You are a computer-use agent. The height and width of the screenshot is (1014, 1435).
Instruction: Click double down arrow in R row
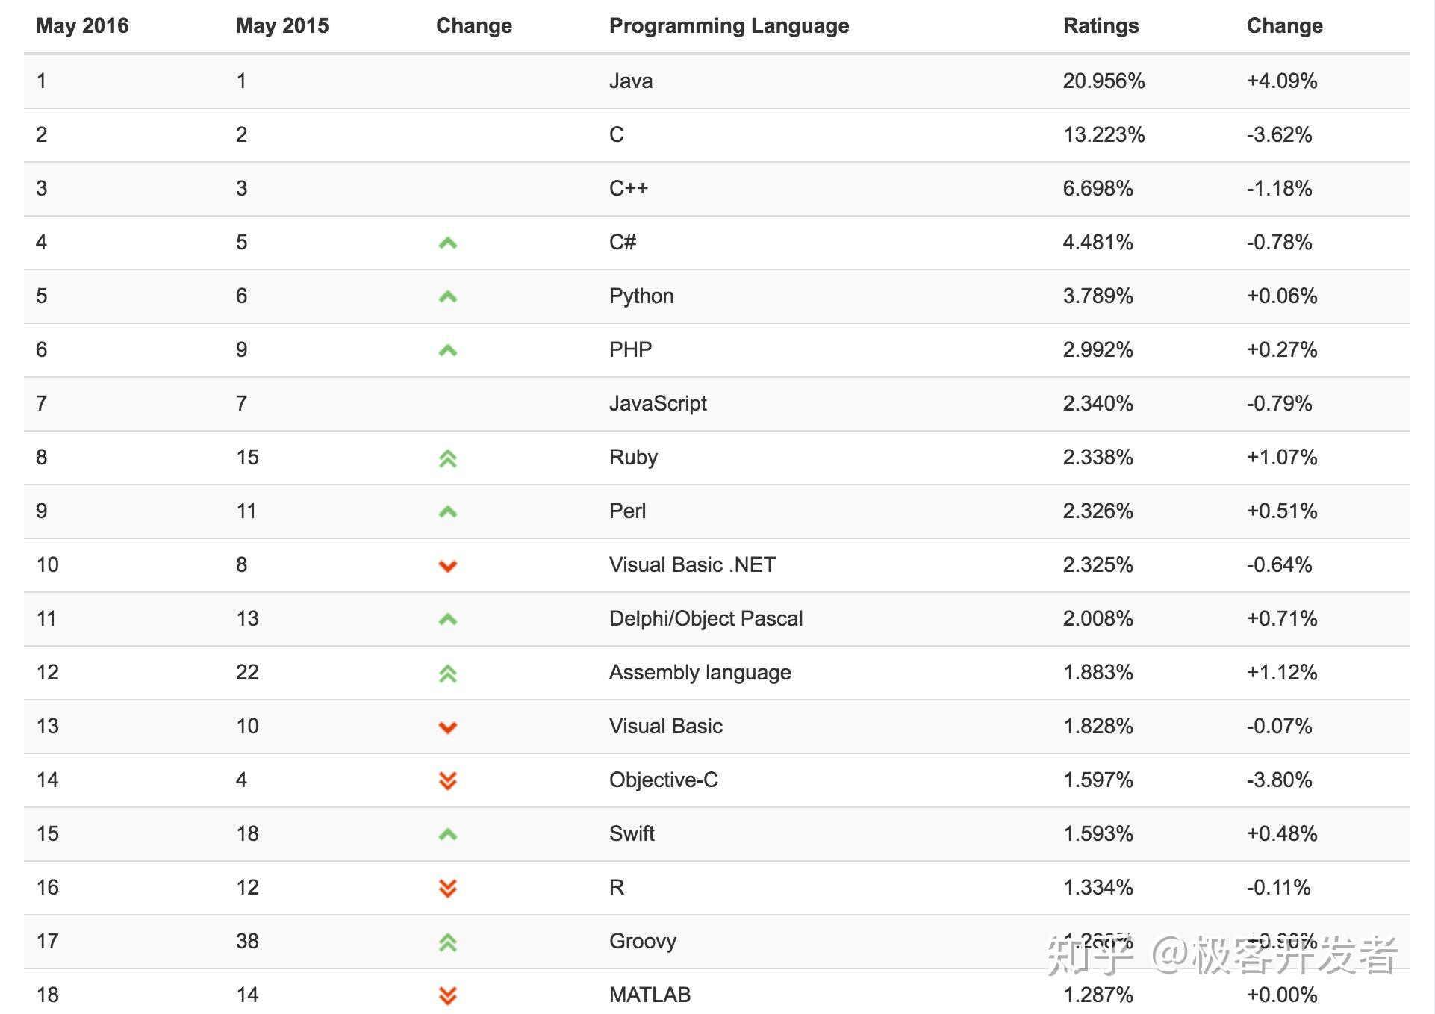[447, 889]
